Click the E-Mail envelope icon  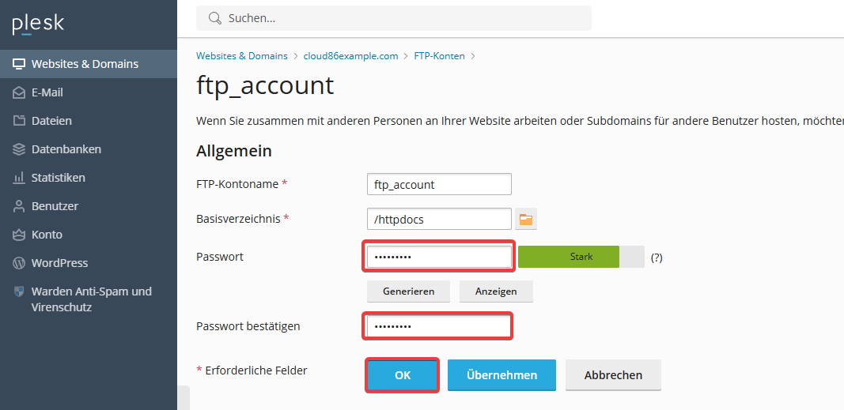19,92
